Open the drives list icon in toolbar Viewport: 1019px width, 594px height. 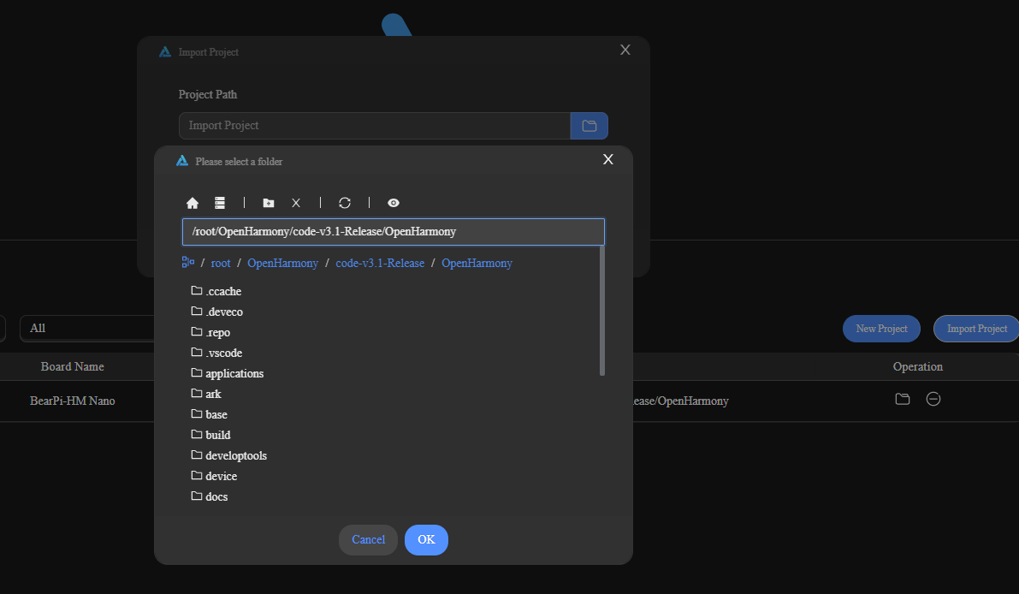coord(220,204)
